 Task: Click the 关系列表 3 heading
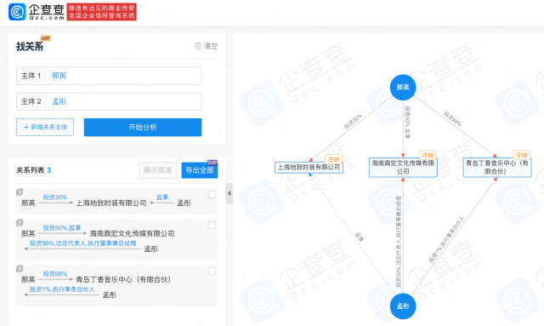(x=34, y=170)
